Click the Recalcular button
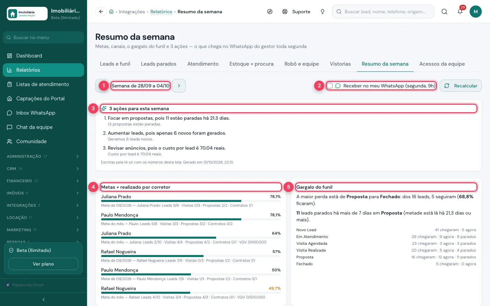Screen dimensions: 490x306 (461, 86)
